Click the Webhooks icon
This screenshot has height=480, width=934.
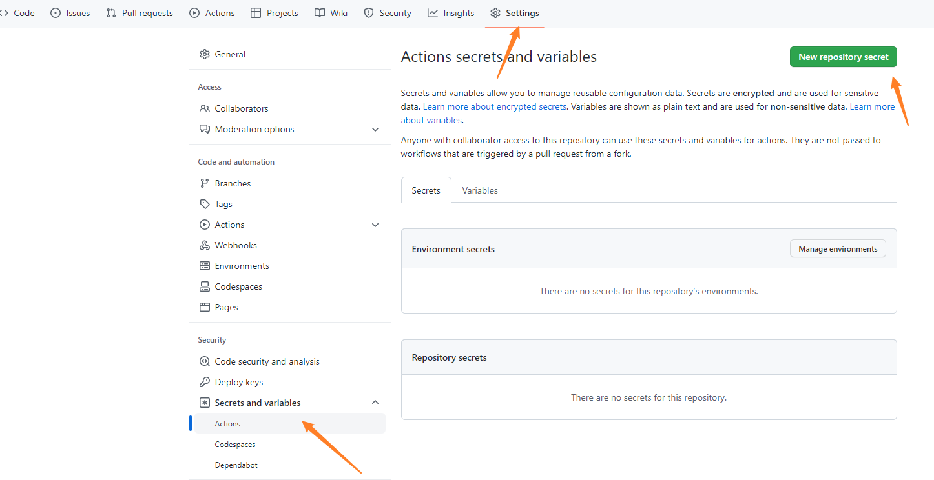click(x=205, y=245)
